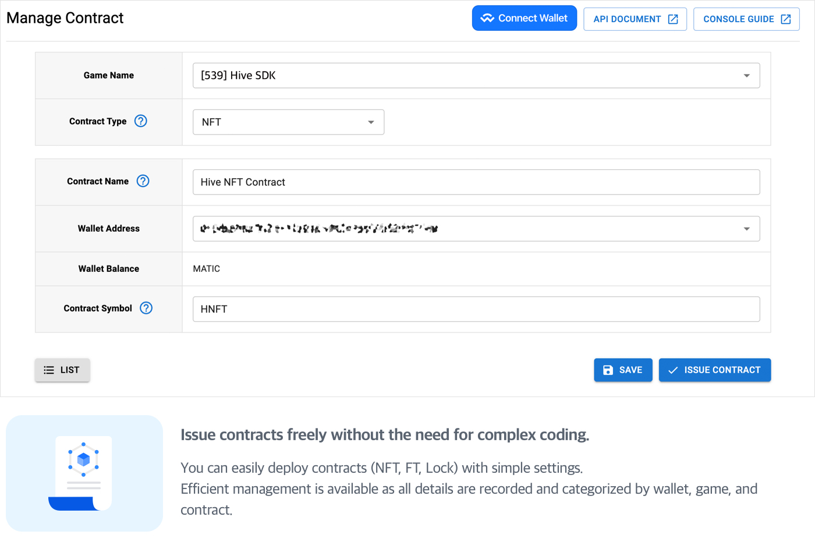This screenshot has height=538, width=815.
Task: Open the CONSOLE GUIDE link
Action: pyautogui.click(x=746, y=19)
